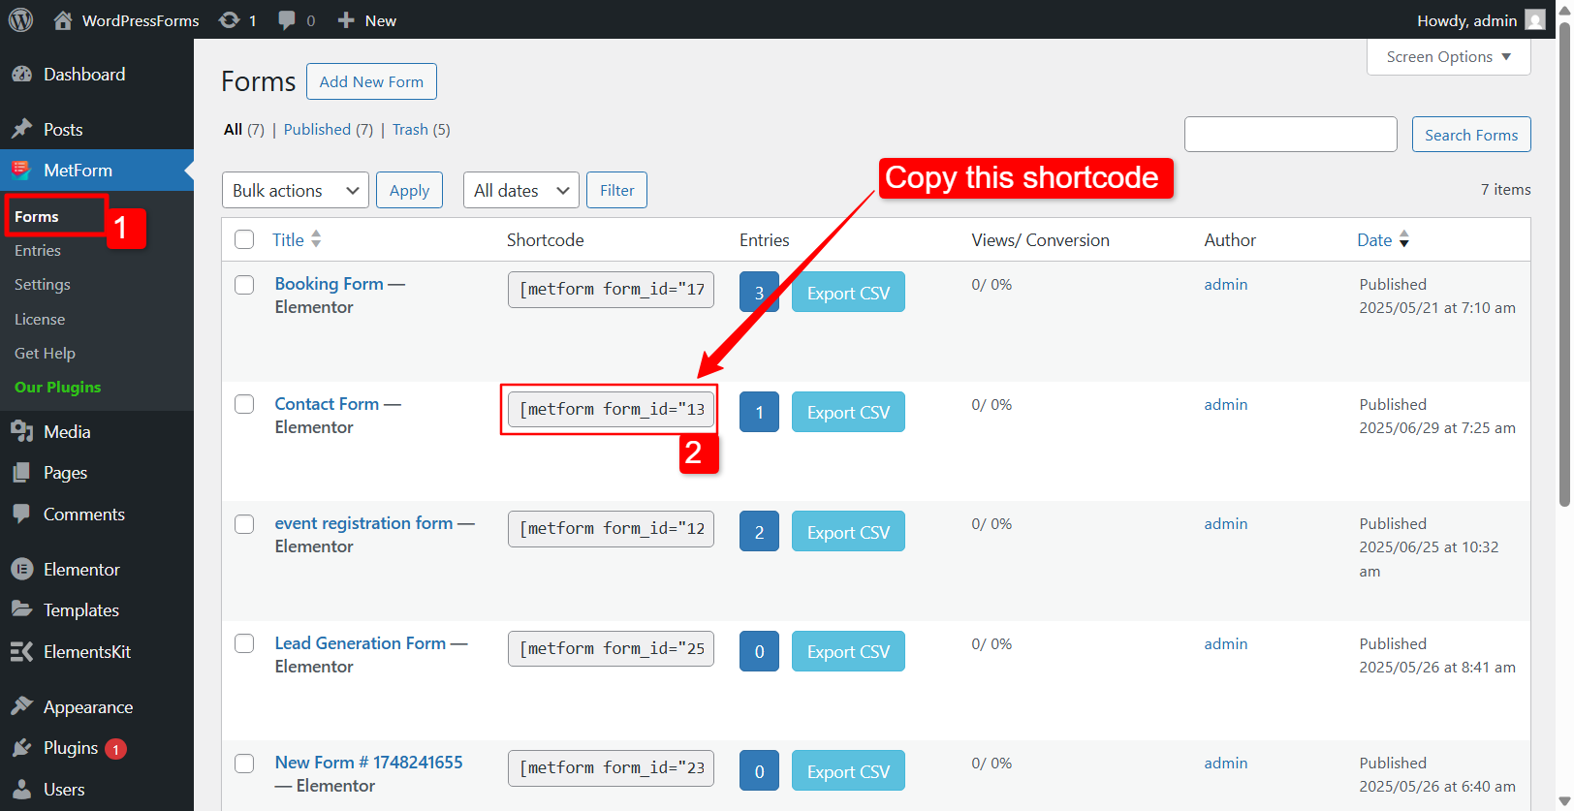Export CSV for Booking Form

coord(848,293)
